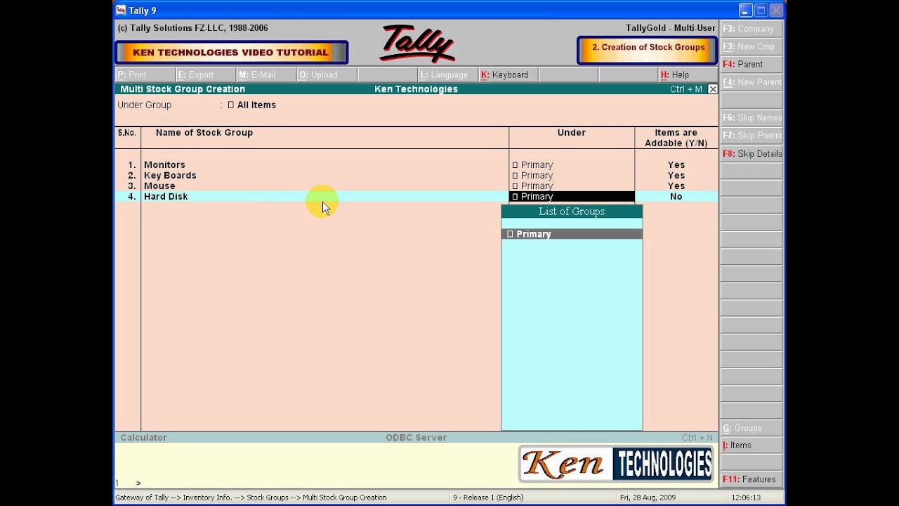Click the Creation of Stock Groups banner
Screen dimensions: 899x506
(648, 49)
